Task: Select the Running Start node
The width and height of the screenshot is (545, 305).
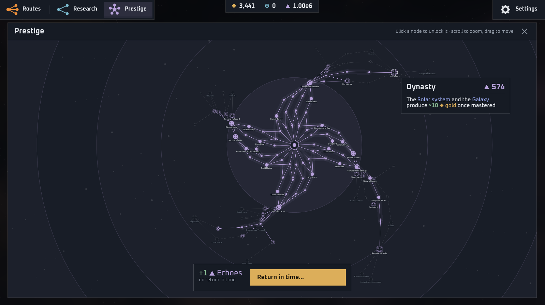Action: coord(279,207)
